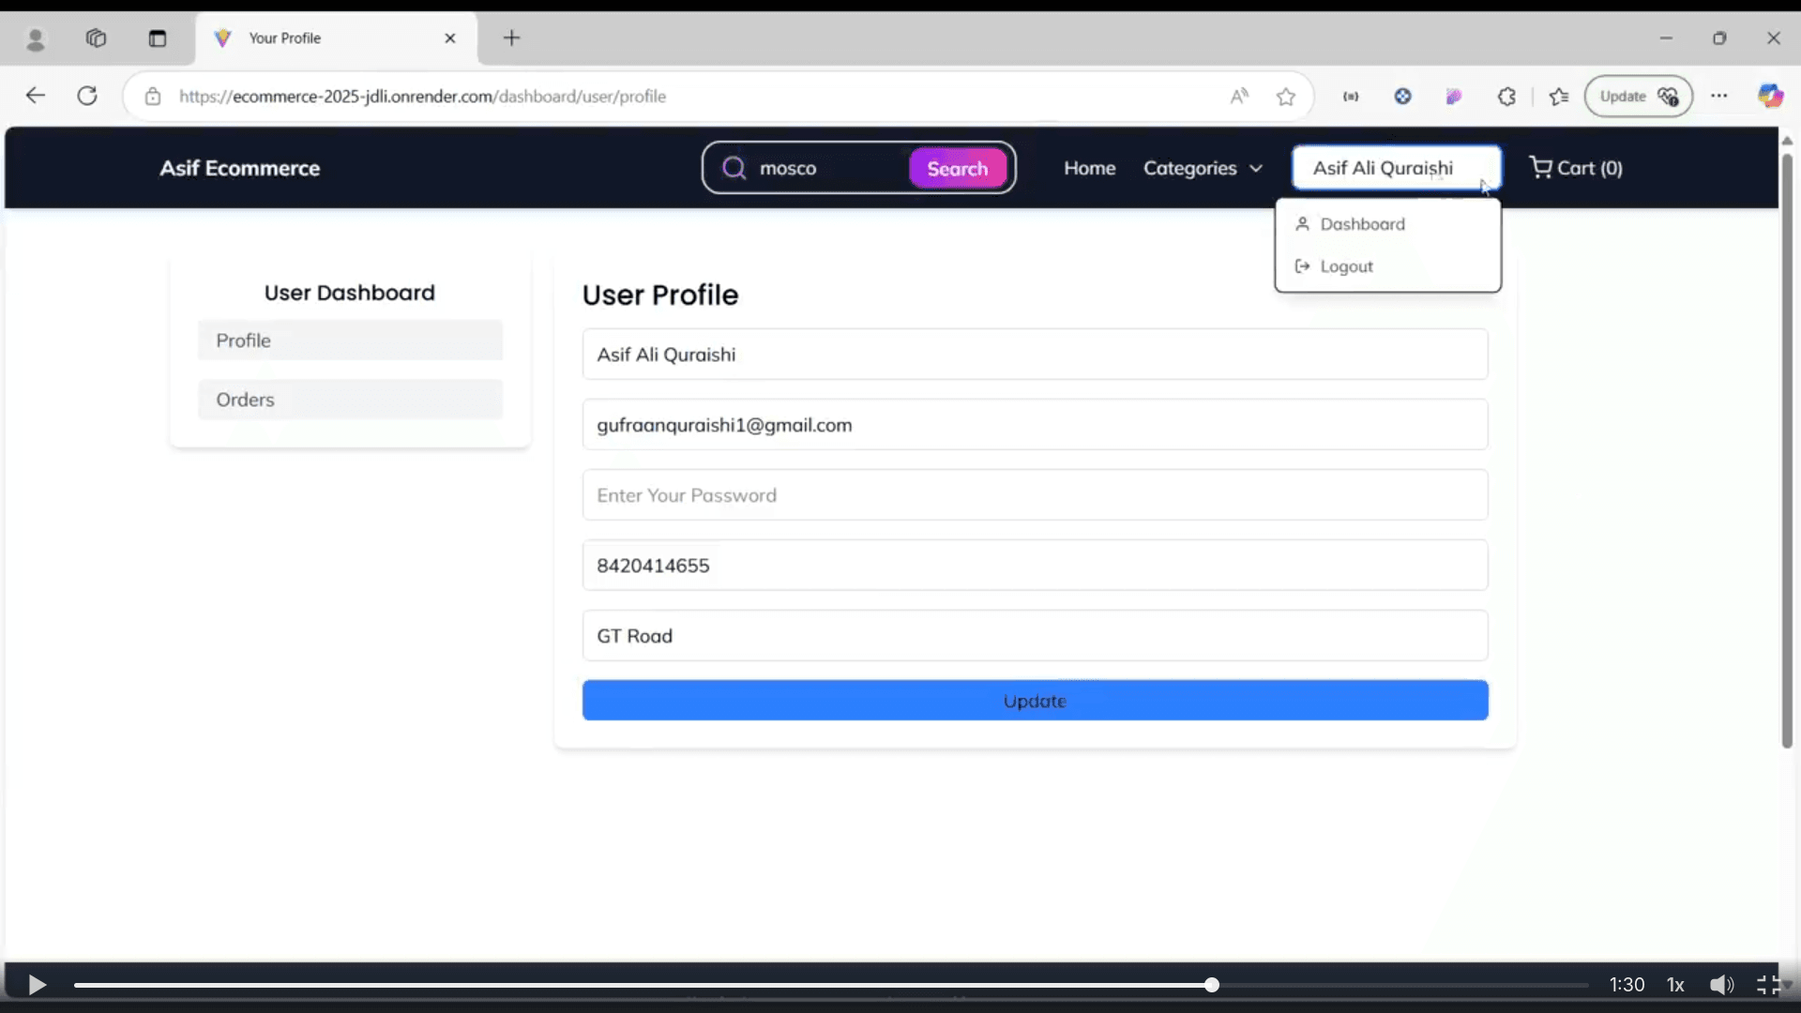
Task: Mute the video with the speaker icon
Action: 1721,985
